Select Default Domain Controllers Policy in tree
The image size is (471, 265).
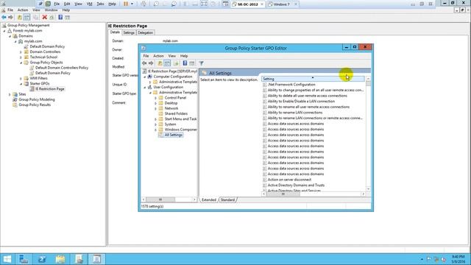[62, 68]
